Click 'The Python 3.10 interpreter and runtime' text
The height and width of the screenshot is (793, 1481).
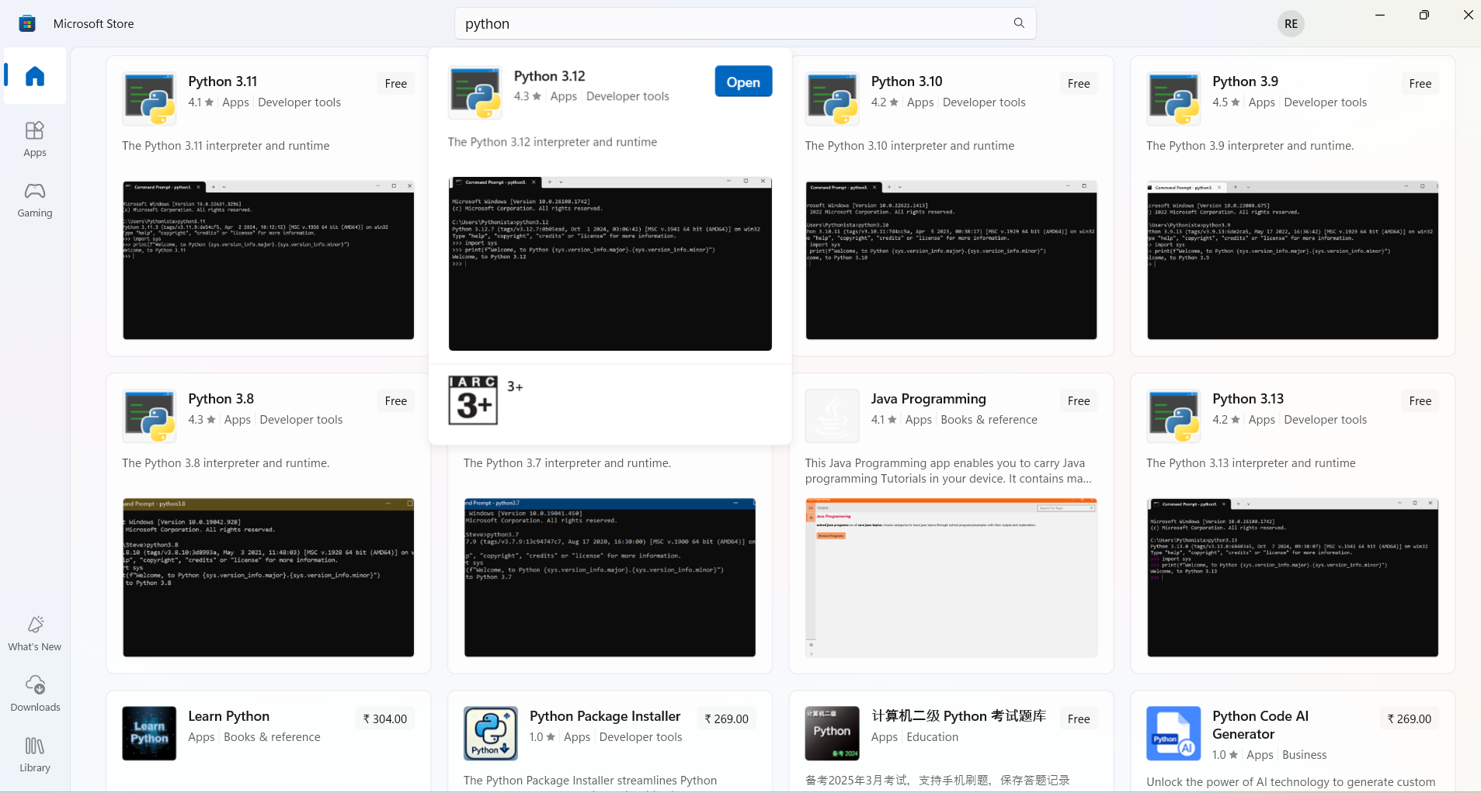909,146
